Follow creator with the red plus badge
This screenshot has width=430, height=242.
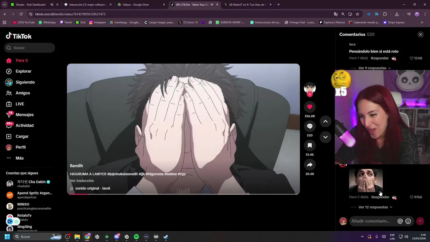pos(310,94)
